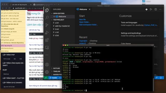Open Remote Explorer view in VS Code
Image resolution: width=166 pixels, height=93 pixels.
[47, 48]
